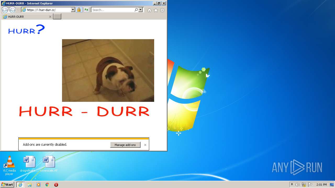Restore down the Internet Explorer window
The width and height of the screenshot is (335, 188).
[x=159, y=3]
